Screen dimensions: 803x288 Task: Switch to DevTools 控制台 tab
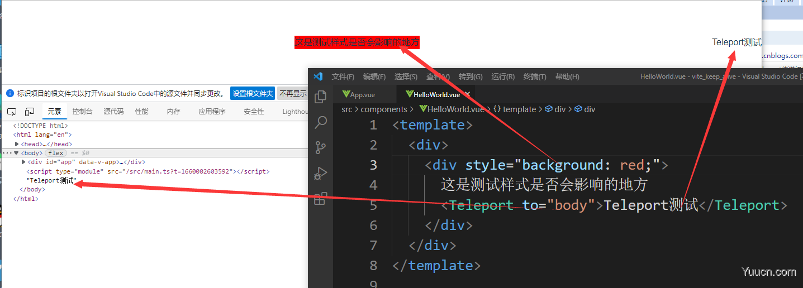pos(82,112)
